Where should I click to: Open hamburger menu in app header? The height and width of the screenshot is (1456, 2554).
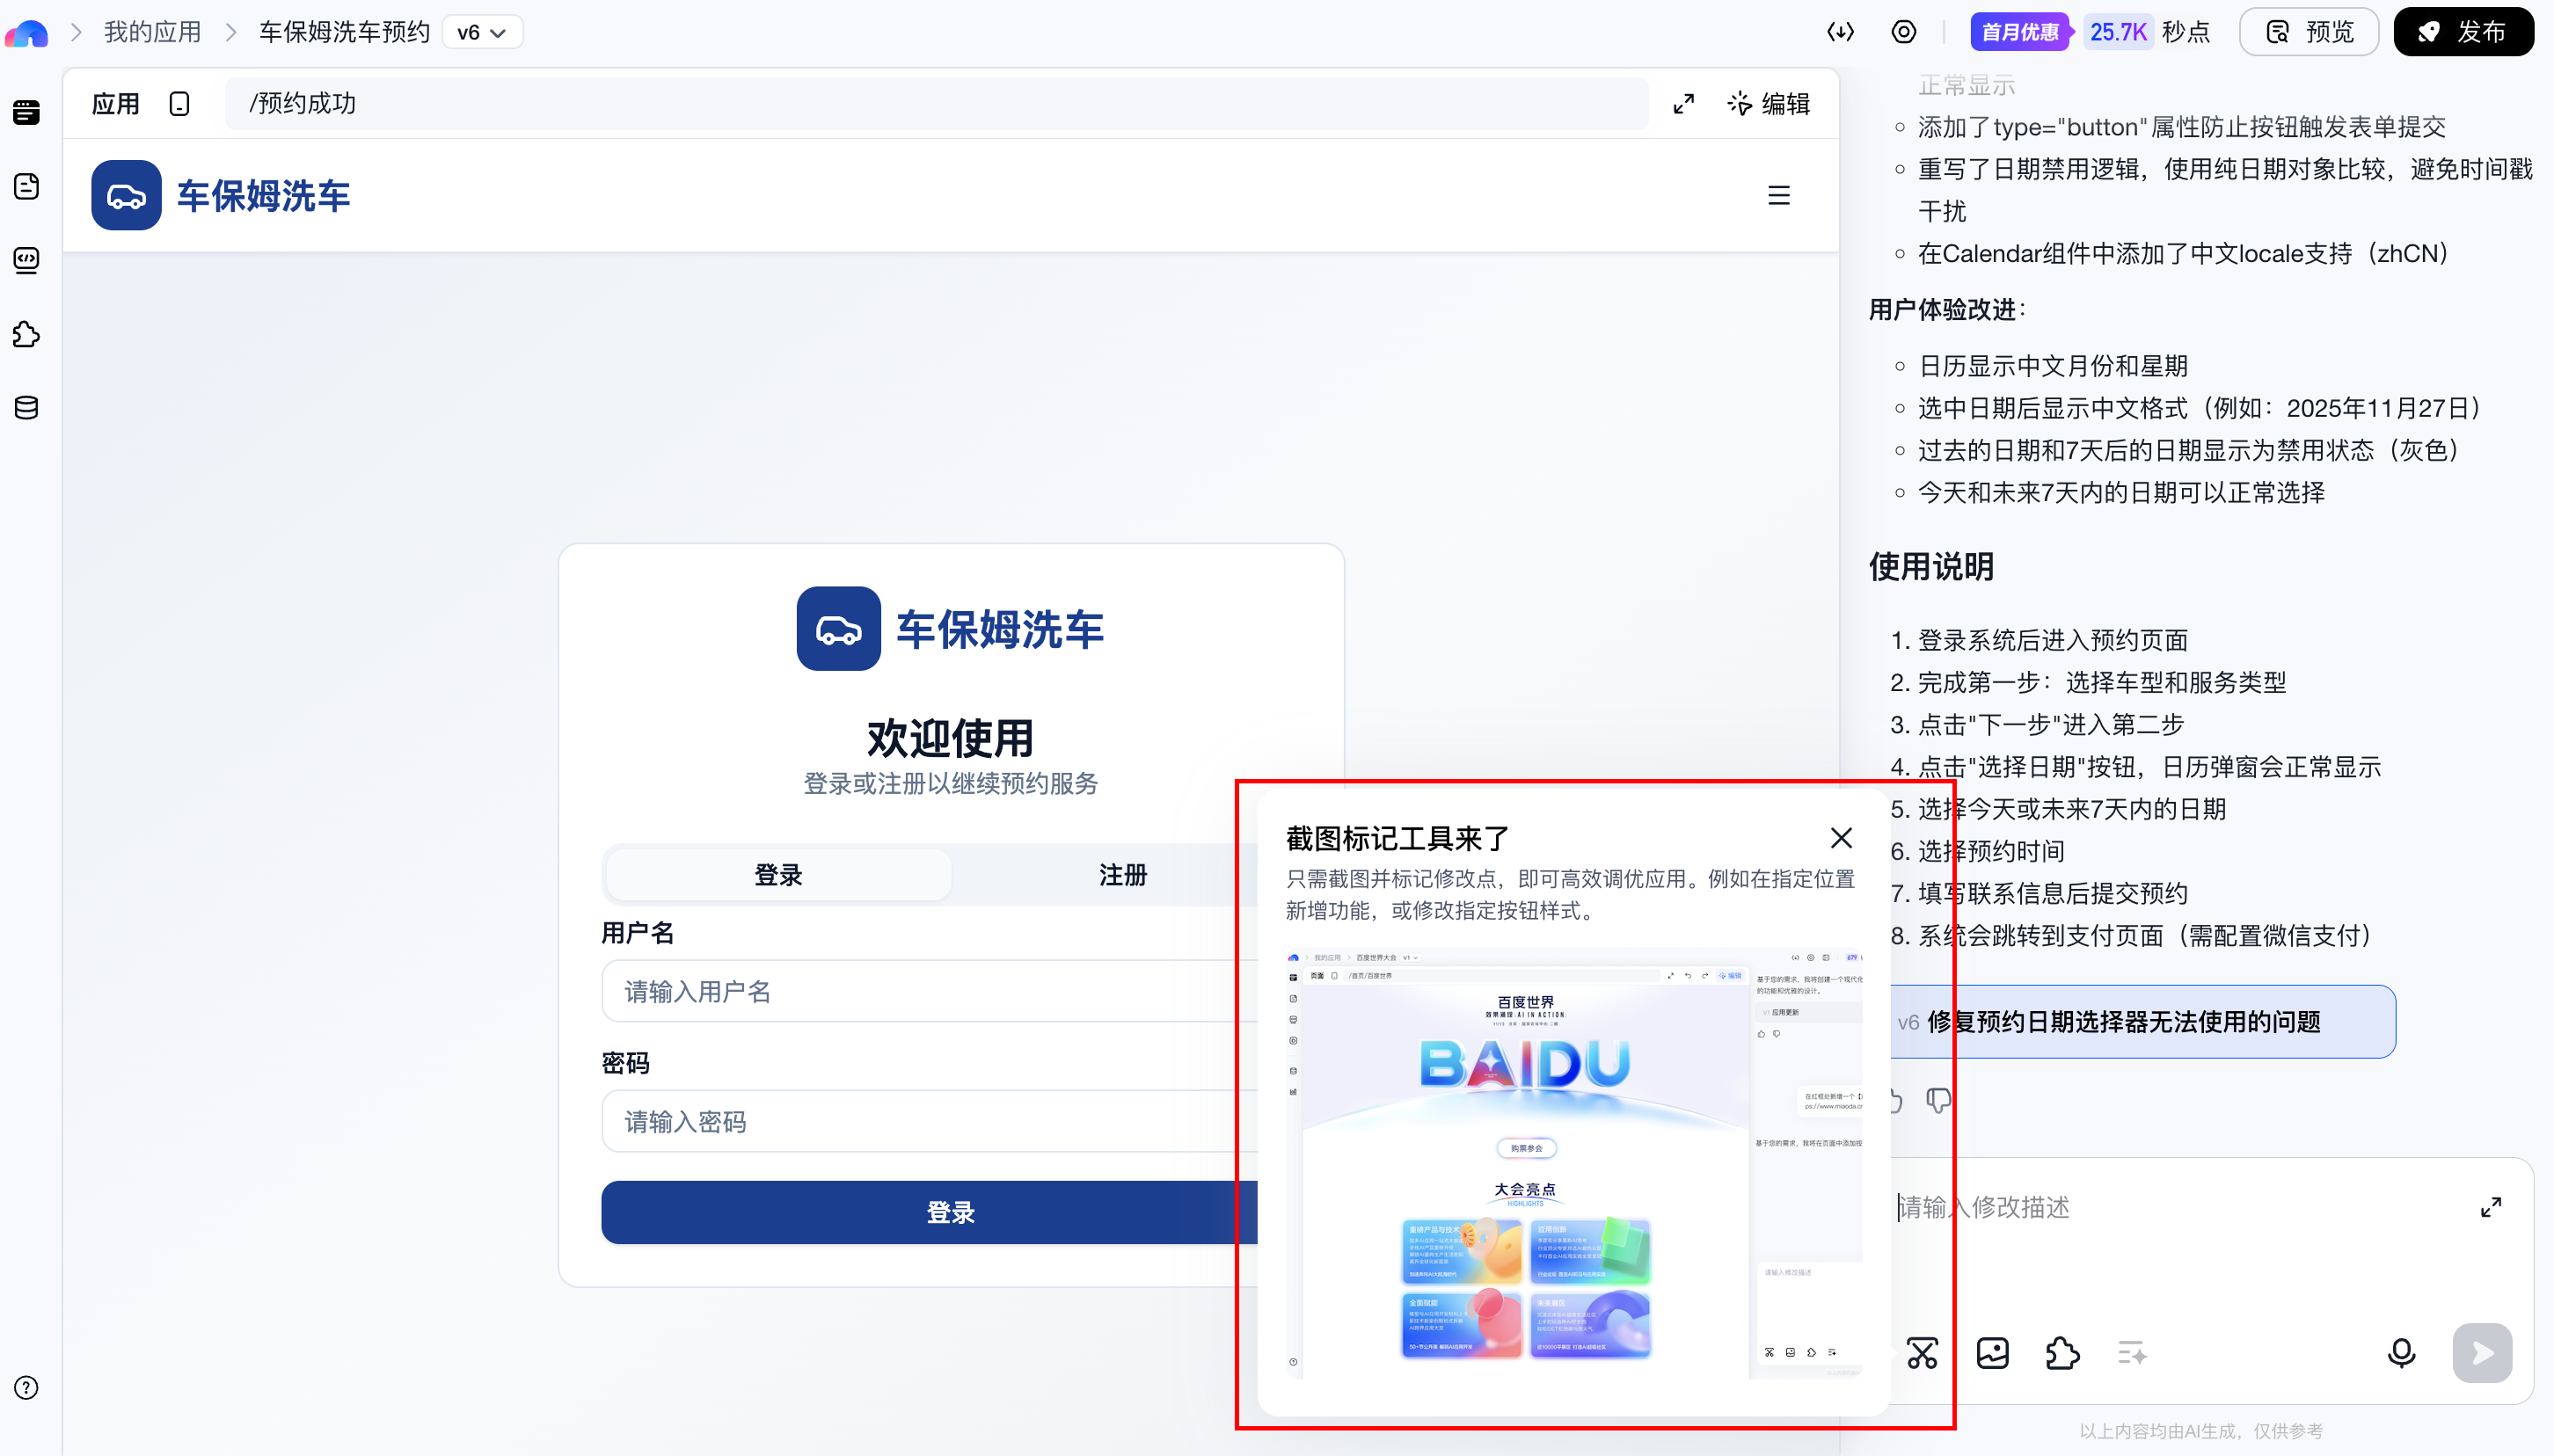pos(1778,195)
